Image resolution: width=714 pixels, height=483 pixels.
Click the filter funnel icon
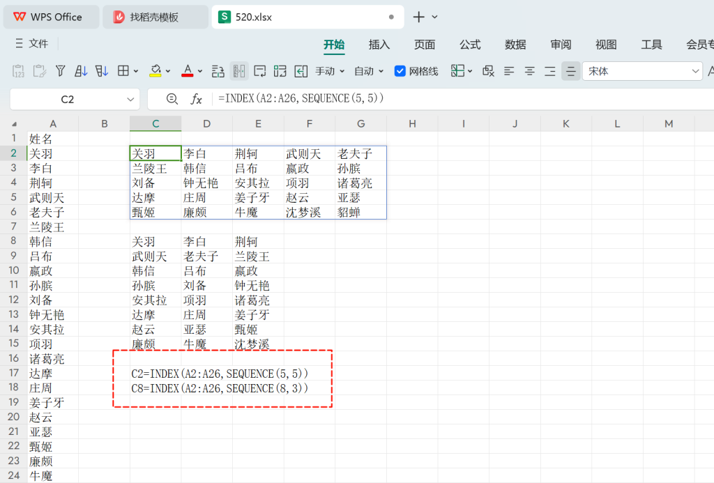pyautogui.click(x=60, y=71)
